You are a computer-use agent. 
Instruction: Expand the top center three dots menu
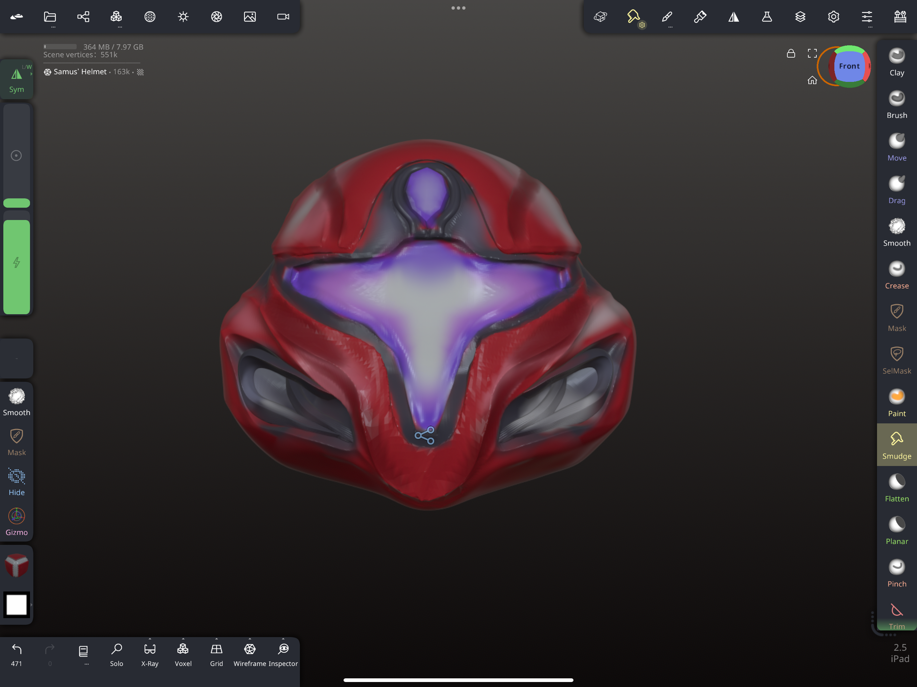click(458, 8)
